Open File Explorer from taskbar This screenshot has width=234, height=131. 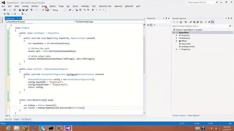17,128
